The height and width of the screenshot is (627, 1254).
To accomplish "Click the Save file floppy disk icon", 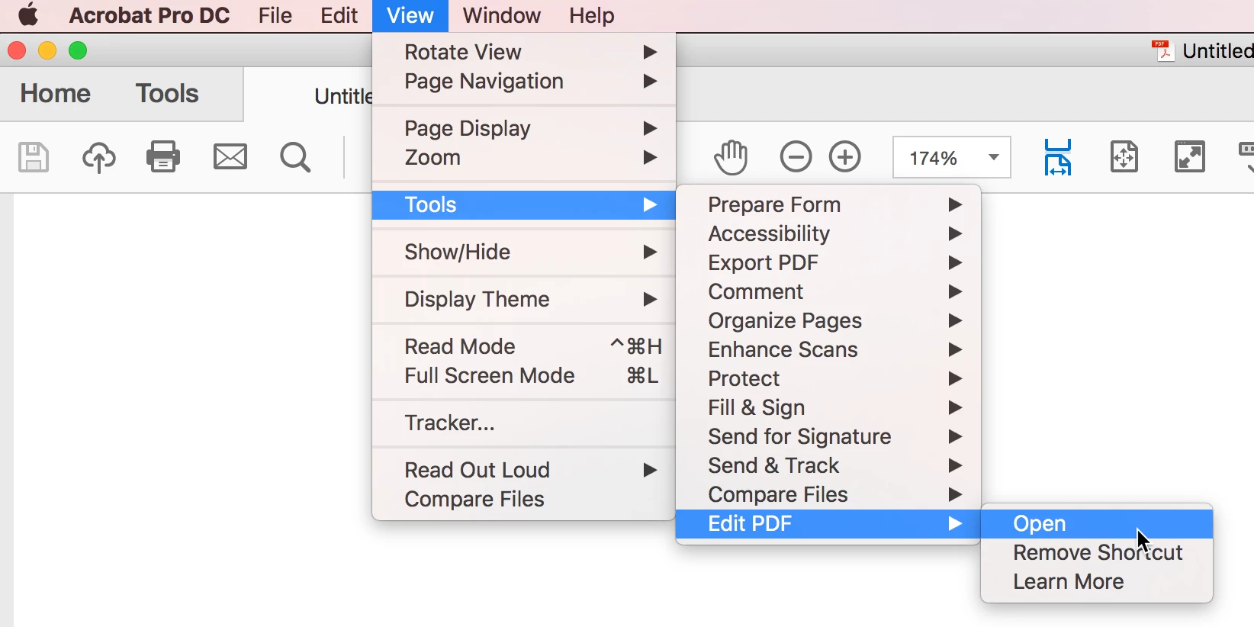I will point(34,157).
